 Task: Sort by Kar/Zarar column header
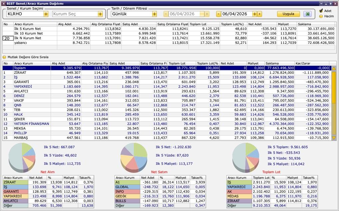coord(311,63)
